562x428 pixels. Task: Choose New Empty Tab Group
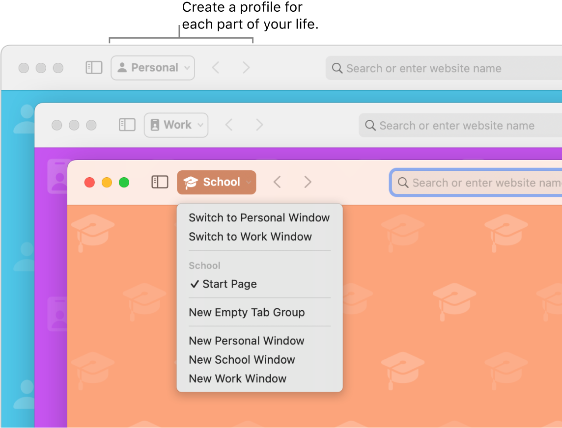tap(247, 312)
